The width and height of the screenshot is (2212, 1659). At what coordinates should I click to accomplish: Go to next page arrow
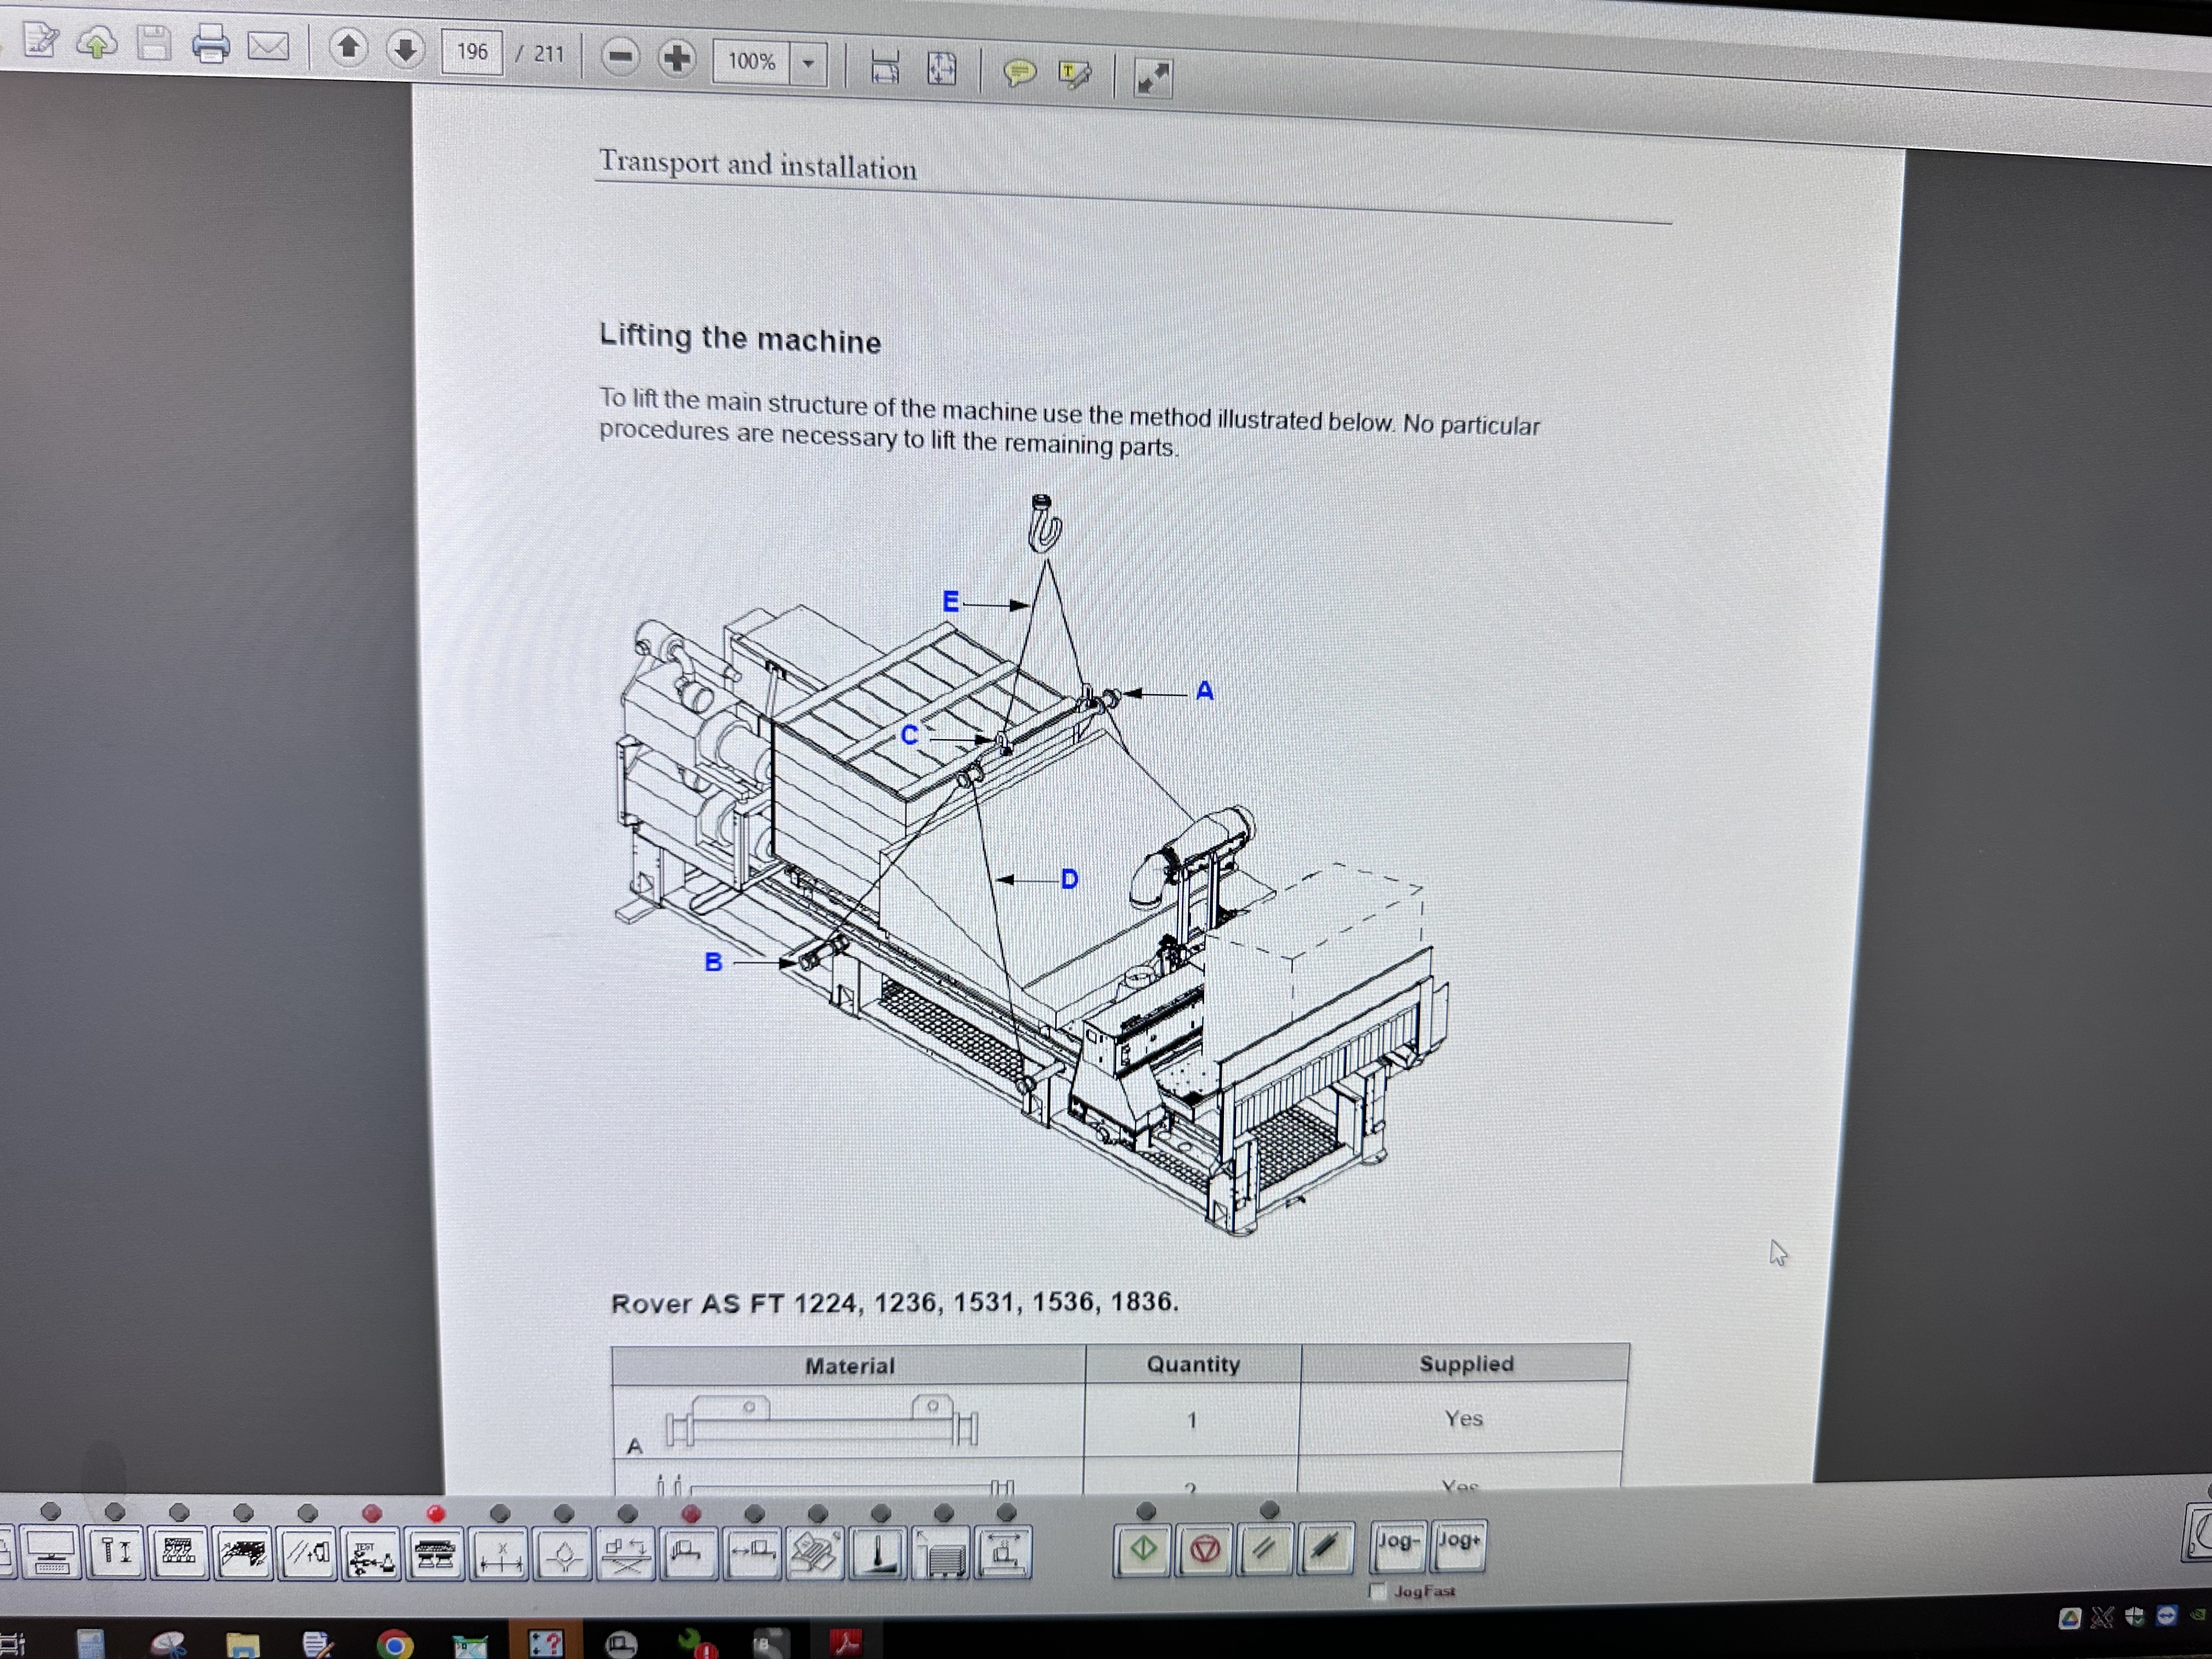[405, 50]
